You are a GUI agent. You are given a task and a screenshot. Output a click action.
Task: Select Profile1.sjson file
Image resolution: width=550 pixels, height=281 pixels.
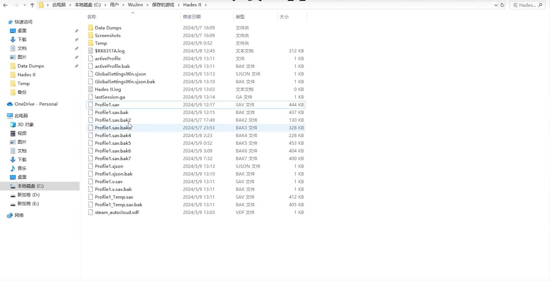click(x=109, y=166)
